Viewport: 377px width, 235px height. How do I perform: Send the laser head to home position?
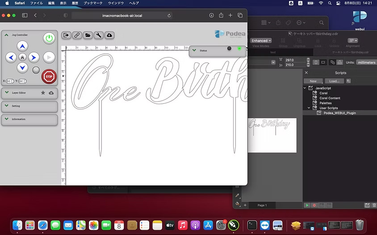22,57
